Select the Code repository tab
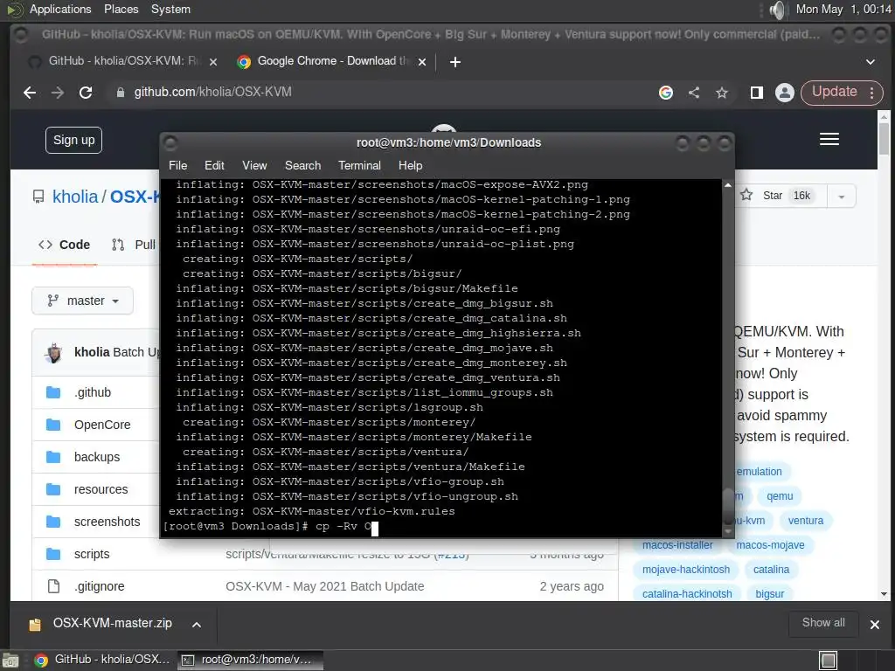The height and width of the screenshot is (671, 895). [64, 245]
